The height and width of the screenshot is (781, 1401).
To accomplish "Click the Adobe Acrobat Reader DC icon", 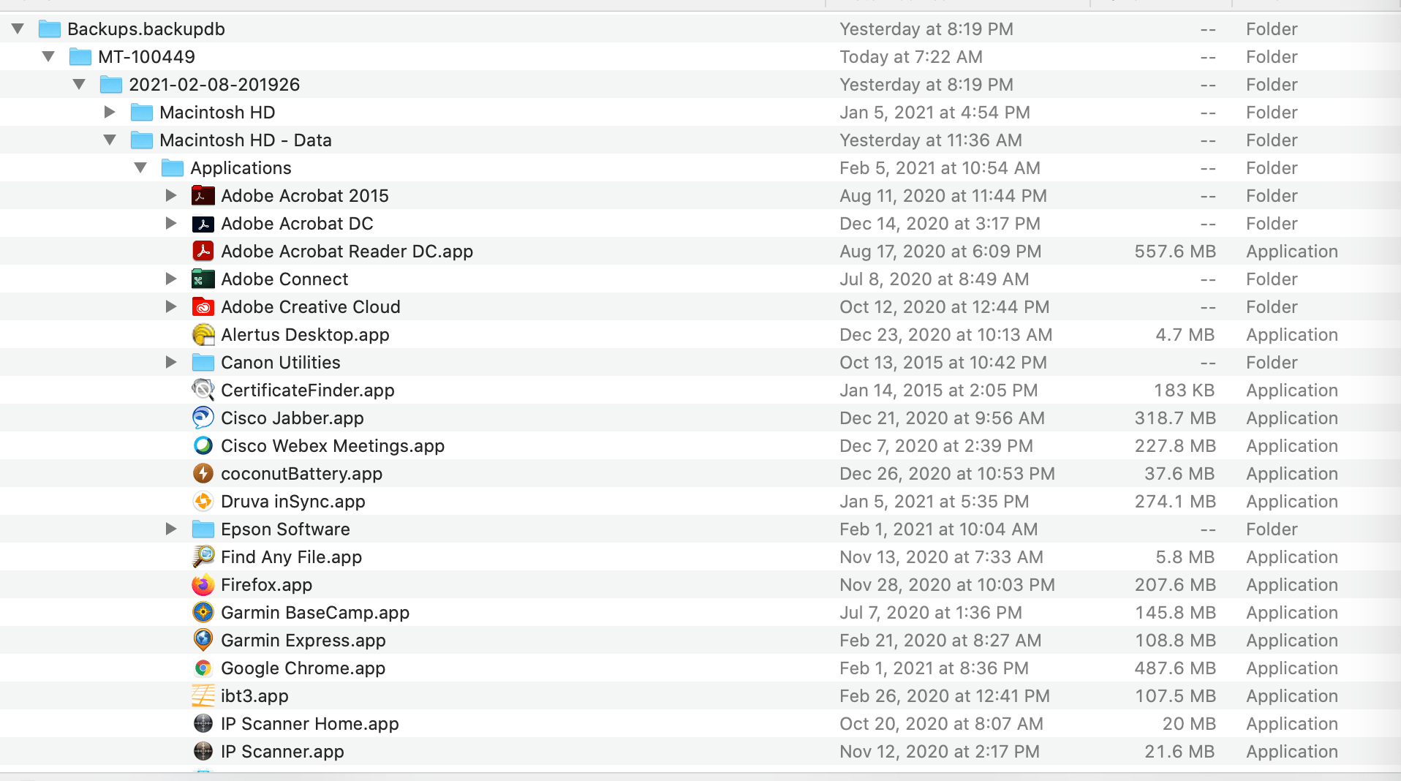I will point(203,251).
